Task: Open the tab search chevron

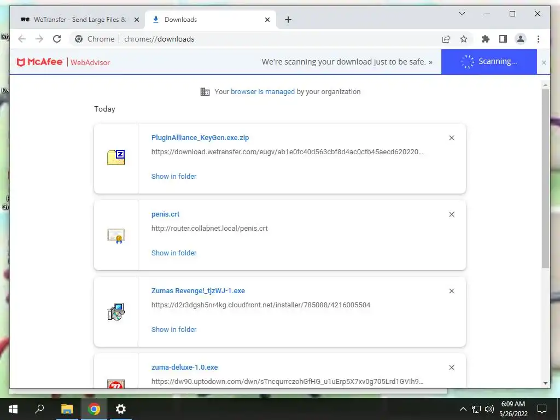Action: 462,14
